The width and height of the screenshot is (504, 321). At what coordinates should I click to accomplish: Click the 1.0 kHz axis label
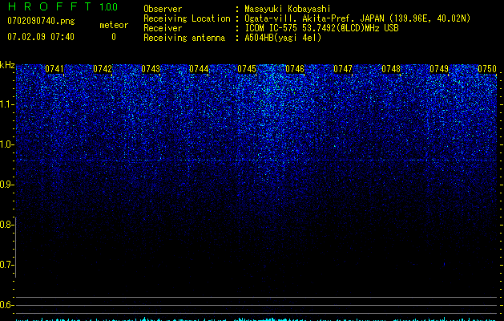point(7,144)
